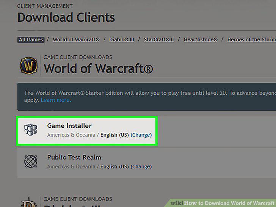Click the Starter Edition notice text
Viewport: 276px width, 207px height.
click(x=150, y=96)
